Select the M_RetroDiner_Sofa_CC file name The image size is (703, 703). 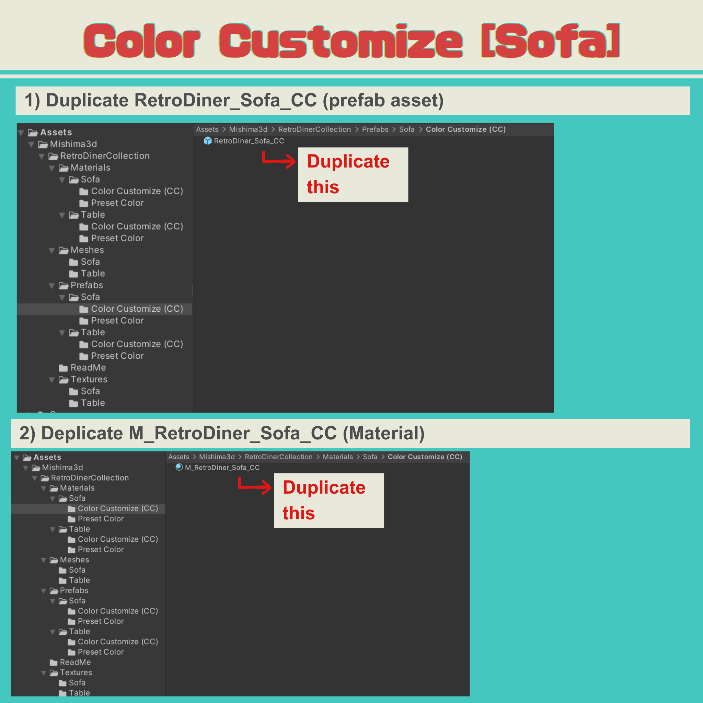pos(222,468)
